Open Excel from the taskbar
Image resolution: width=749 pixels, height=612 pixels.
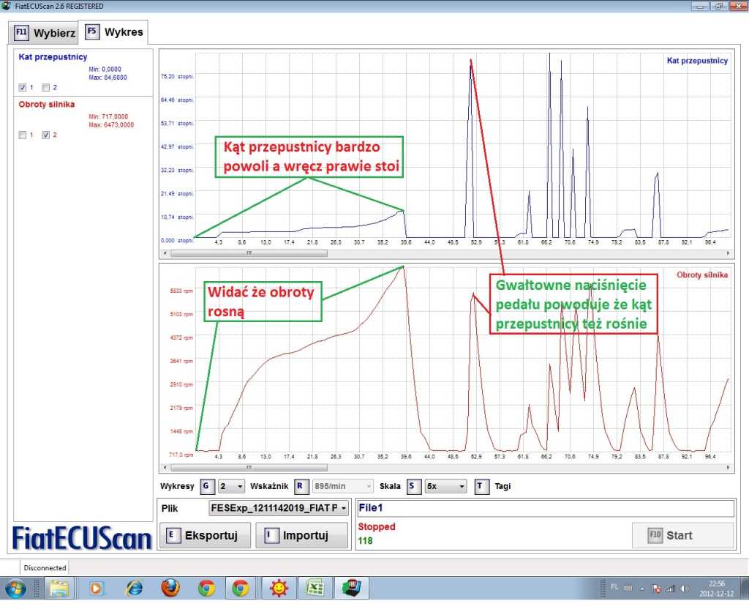(315, 588)
